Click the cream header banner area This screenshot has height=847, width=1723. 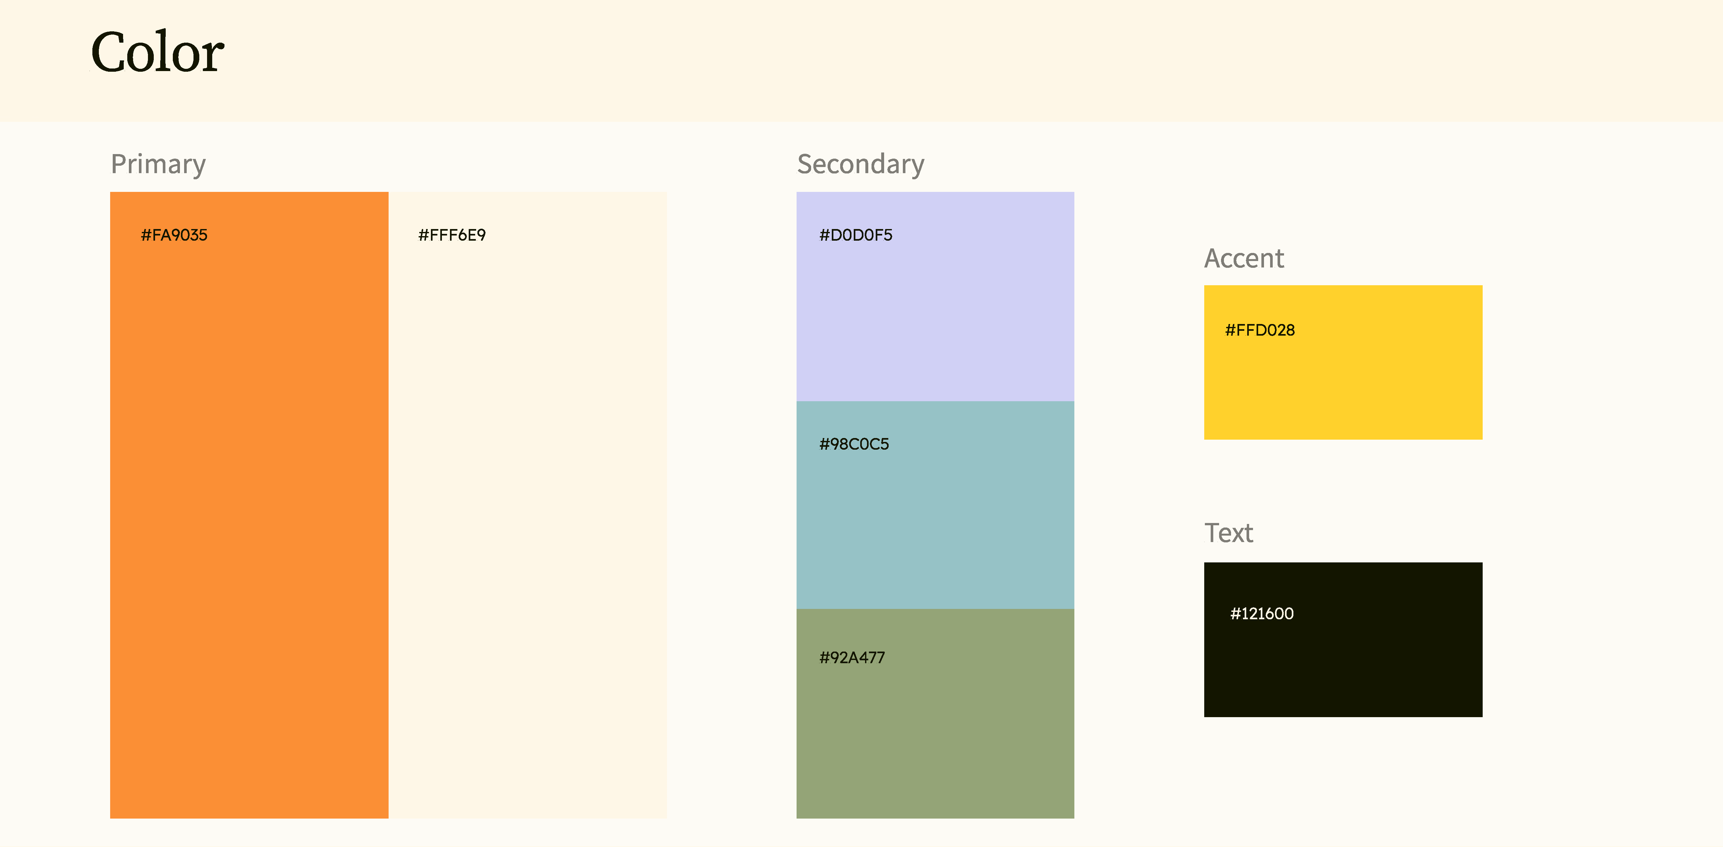point(936,60)
